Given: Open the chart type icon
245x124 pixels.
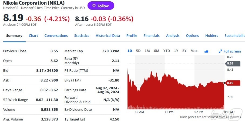Looking at the screenshot, I should point(206,51).
